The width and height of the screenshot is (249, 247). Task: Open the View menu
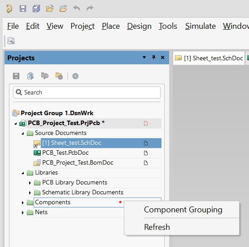point(55,26)
